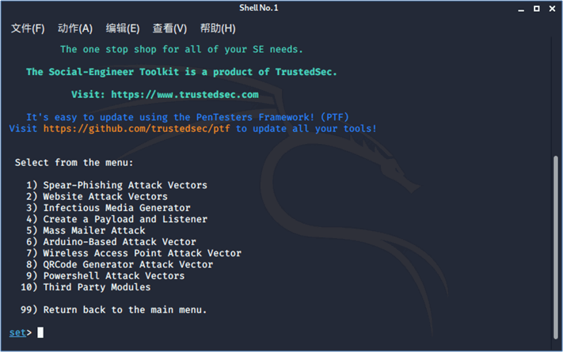The width and height of the screenshot is (563, 352).
Task: Click the github.com/trustedsec/ptf link
Action: (137, 128)
